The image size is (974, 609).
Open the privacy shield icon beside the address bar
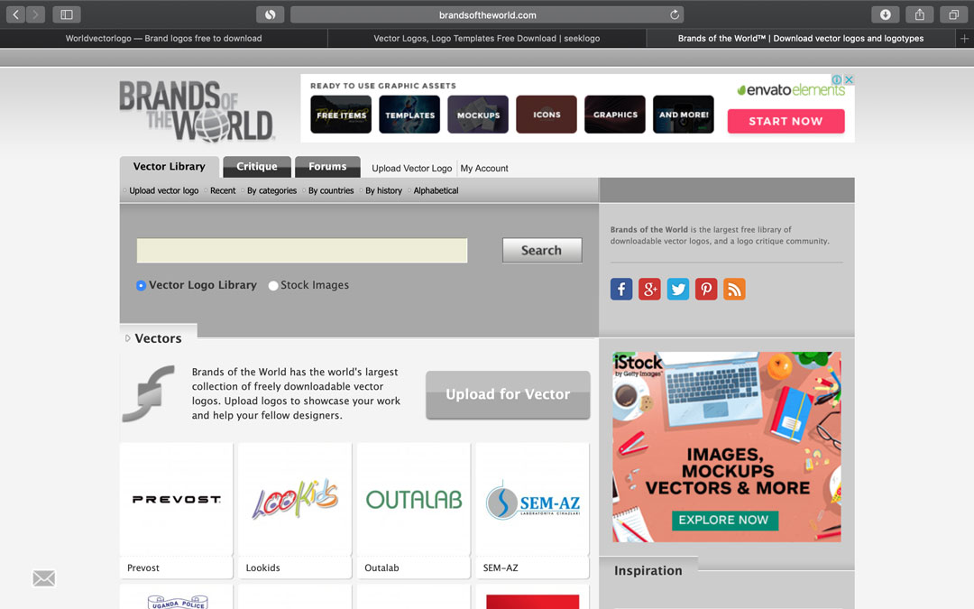tap(271, 14)
